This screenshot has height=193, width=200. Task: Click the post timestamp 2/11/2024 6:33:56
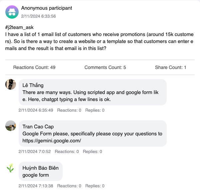click(x=38, y=16)
